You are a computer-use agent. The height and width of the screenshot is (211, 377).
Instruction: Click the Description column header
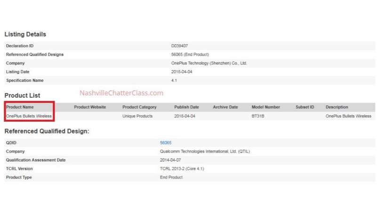337,107
